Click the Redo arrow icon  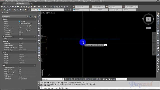[x=39, y=7]
